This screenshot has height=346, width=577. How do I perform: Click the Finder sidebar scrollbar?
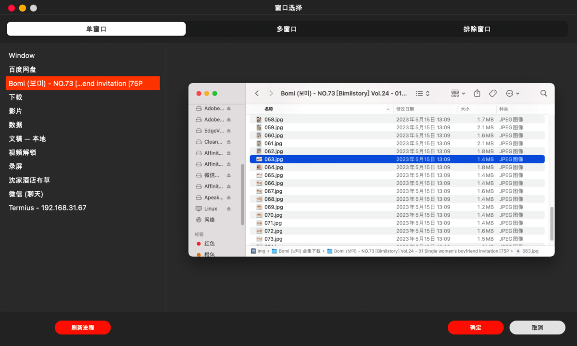pyautogui.click(x=242, y=194)
